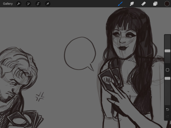Screen dimensions: 171x128
Task: Select the Smudge tool
Action: (132, 4)
